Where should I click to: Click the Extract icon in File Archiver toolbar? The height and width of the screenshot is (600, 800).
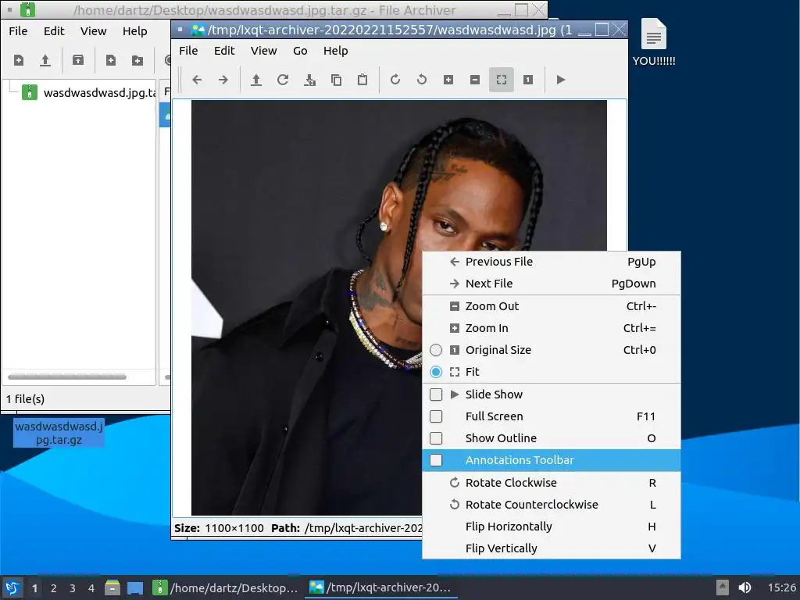coord(78,60)
